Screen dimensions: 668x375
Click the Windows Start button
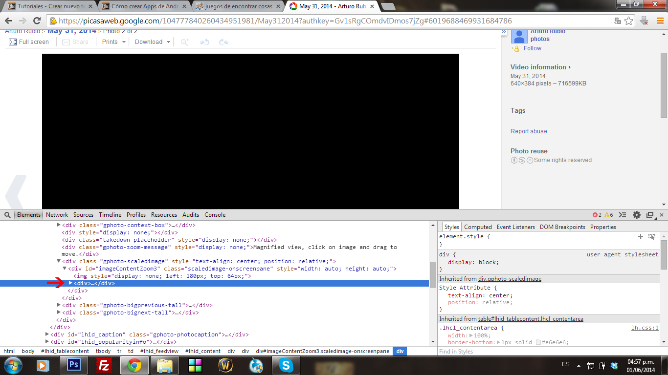[13, 365]
